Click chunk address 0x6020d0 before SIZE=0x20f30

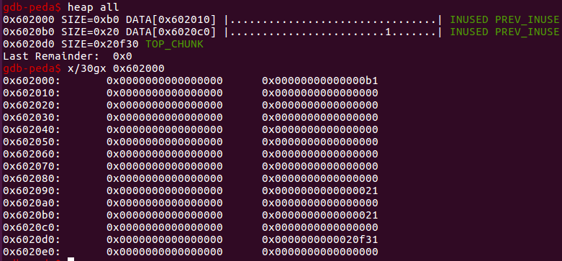tap(29, 44)
